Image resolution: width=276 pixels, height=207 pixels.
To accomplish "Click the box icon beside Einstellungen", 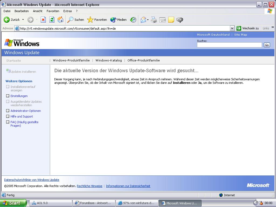I will (8, 96).
